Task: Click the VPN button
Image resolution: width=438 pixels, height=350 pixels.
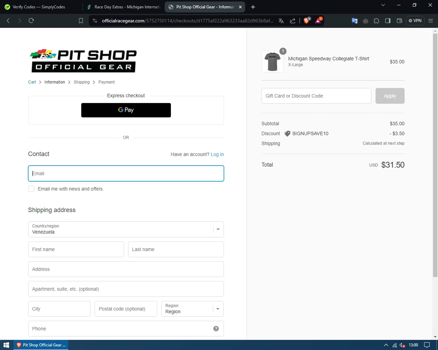Action: [415, 21]
